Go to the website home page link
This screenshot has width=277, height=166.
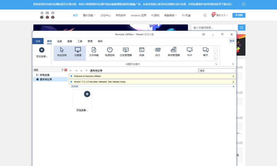(75, 15)
